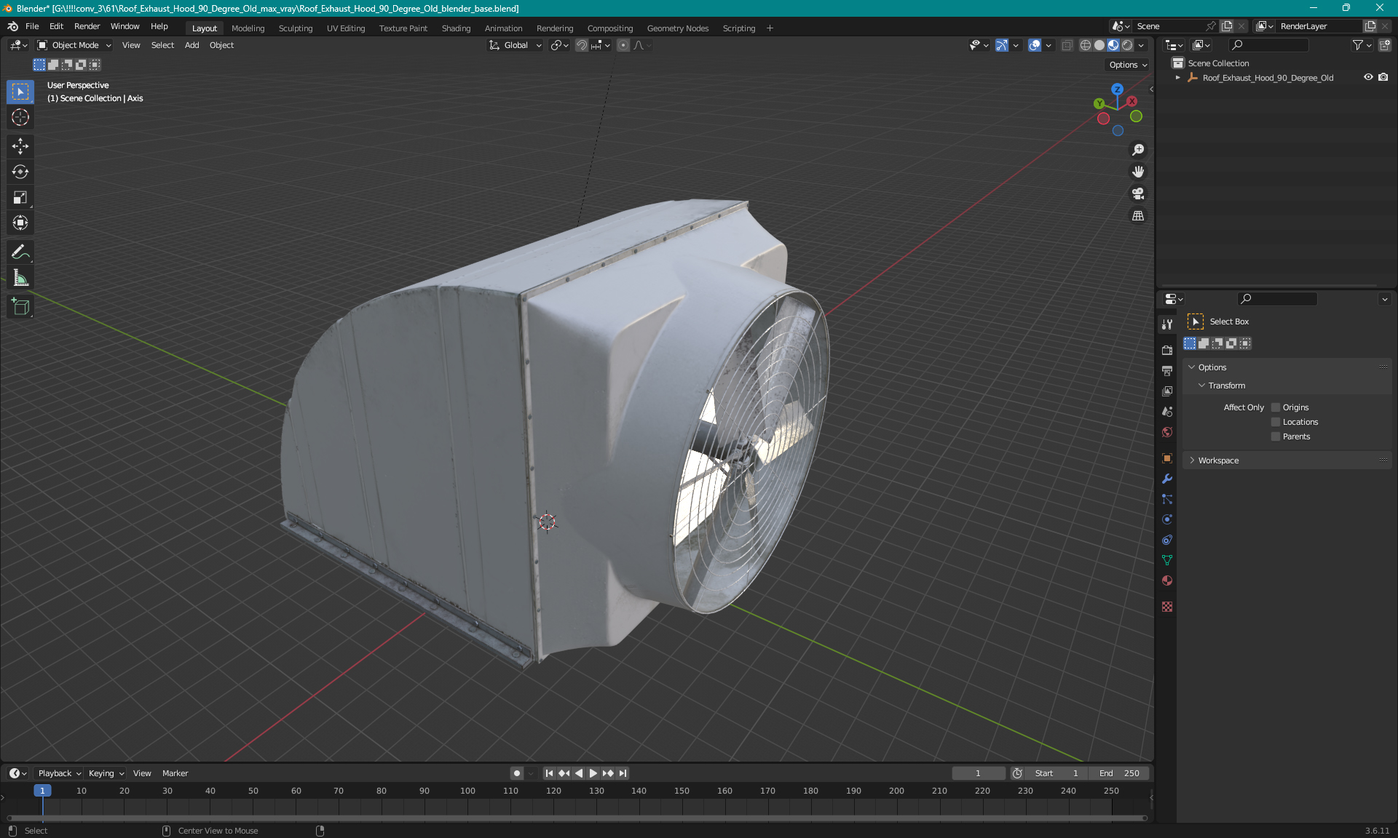Collapse the Transform subpanel

point(1227,386)
